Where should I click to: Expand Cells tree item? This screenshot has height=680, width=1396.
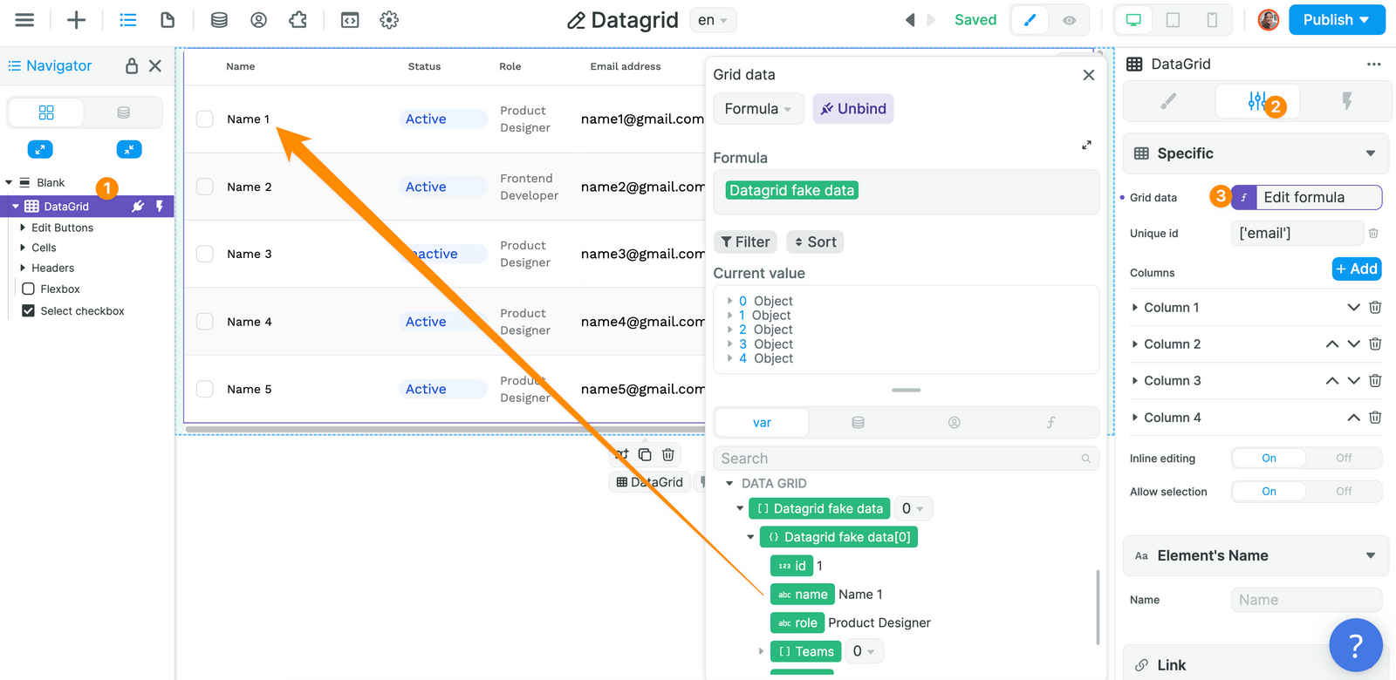[x=23, y=248]
